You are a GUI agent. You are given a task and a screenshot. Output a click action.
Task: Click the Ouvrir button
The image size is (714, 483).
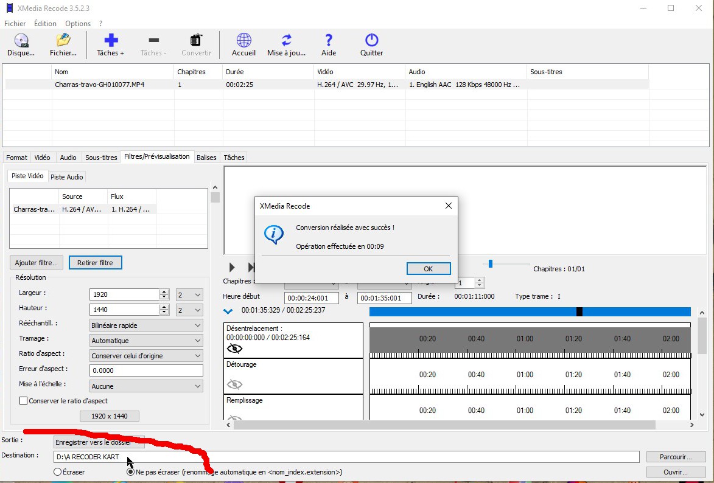point(676,472)
